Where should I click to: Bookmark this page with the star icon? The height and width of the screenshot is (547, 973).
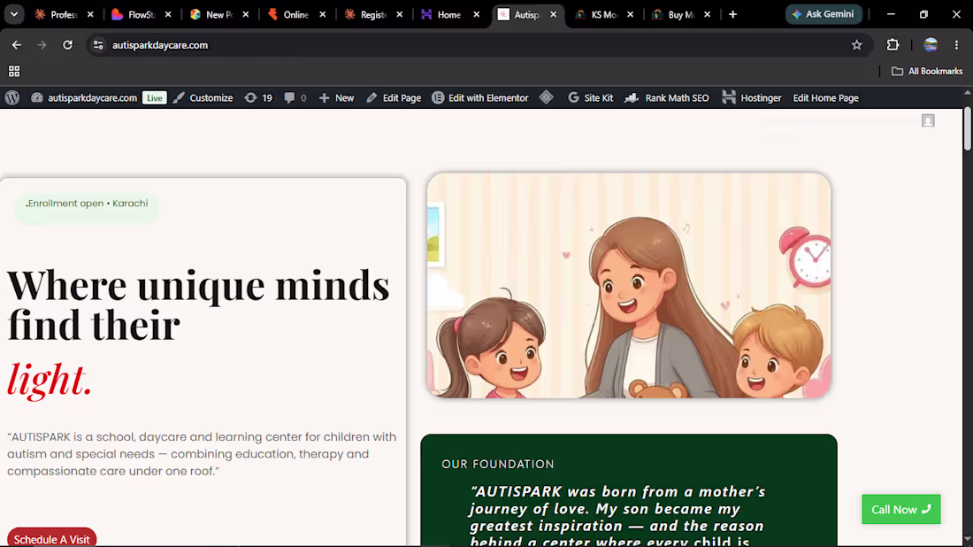[x=856, y=45]
